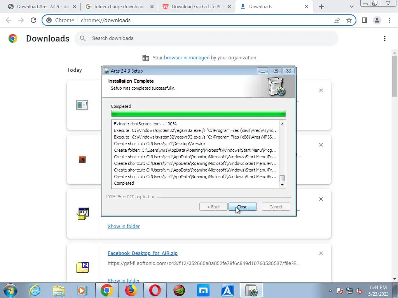Open Windows Media Player from taskbar
Screen dimensions: 398x298
[82, 290]
